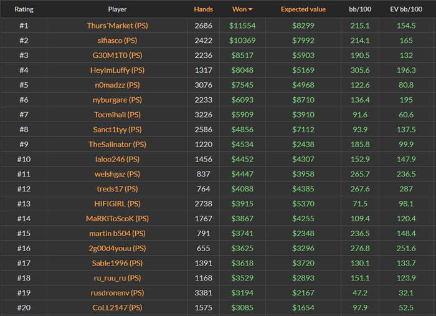Sort by Won column header
Viewport: 436px width, 316px height.
[x=238, y=9]
